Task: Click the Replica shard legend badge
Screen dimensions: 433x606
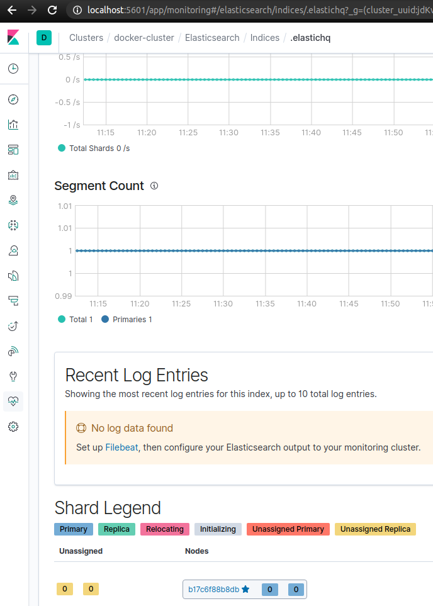Action: pos(117,529)
